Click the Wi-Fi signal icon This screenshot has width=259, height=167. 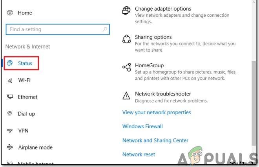coord(10,80)
